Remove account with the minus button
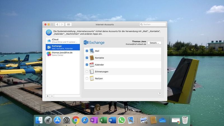Screen dimensions: 224x126 click(x=52, y=96)
